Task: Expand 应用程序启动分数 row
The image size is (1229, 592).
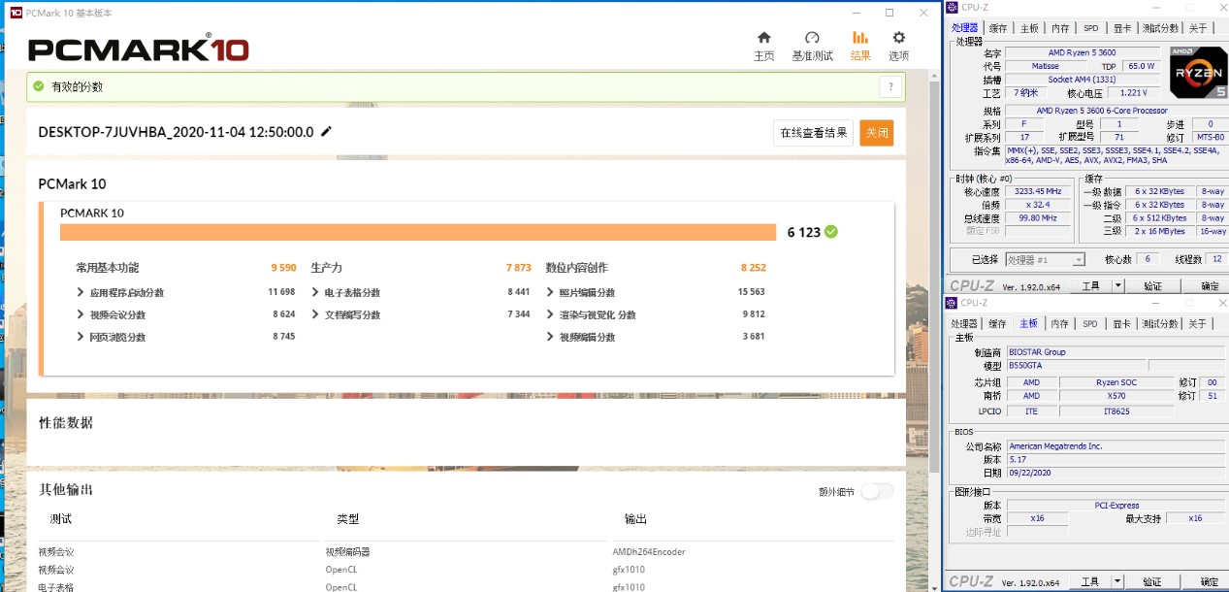Action: coord(80,292)
